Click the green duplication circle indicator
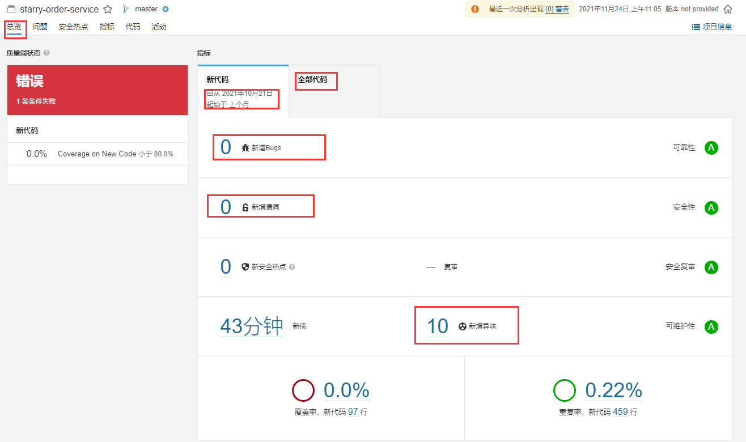The image size is (746, 442). [x=565, y=390]
